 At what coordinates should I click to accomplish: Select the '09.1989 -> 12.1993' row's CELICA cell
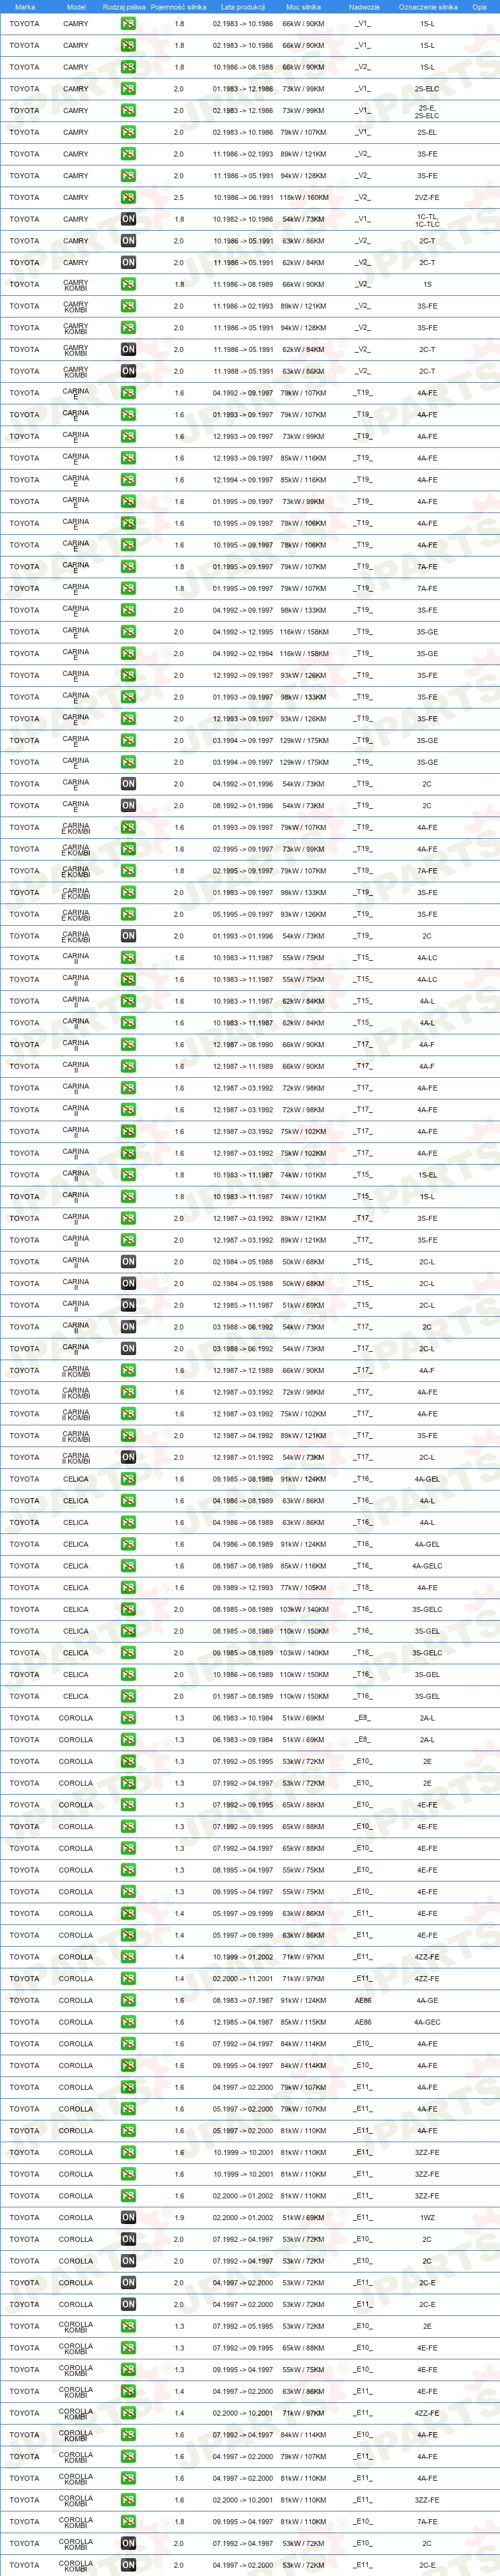76,1588
